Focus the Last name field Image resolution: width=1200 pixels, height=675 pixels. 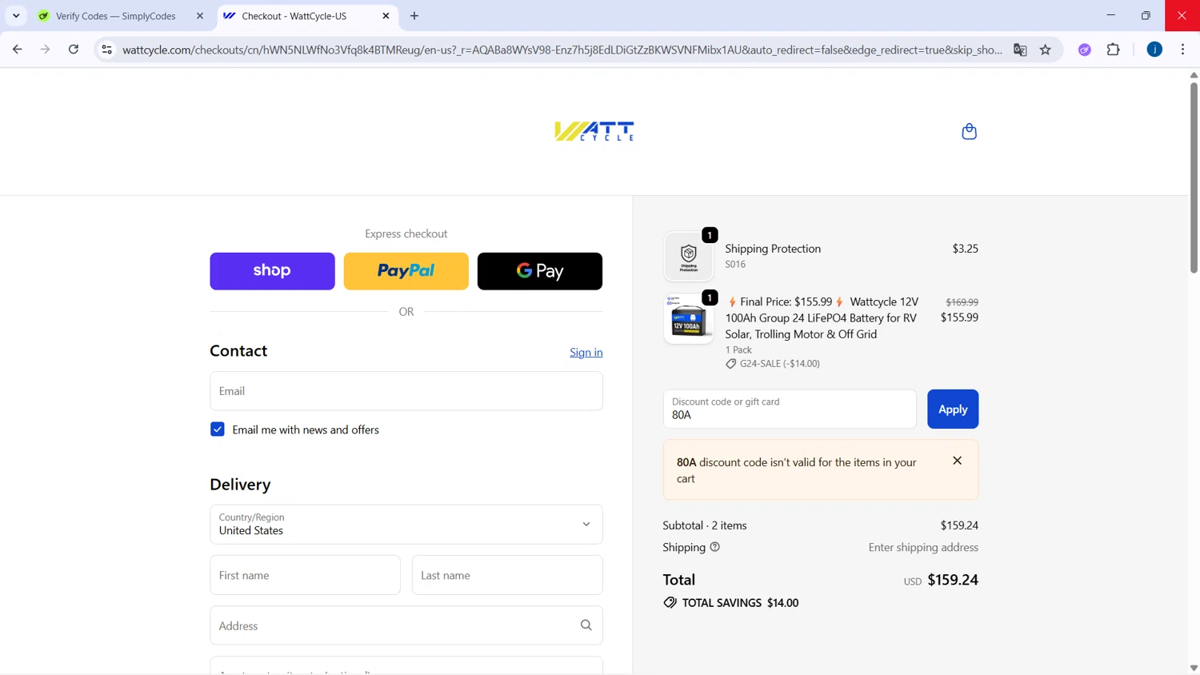pos(507,575)
